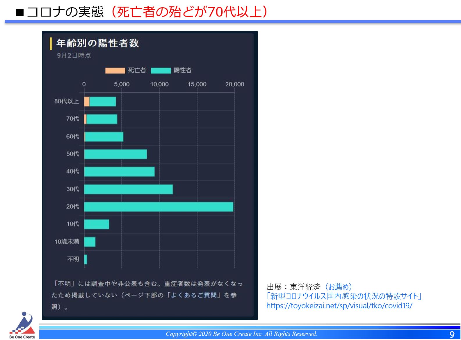This screenshot has width=461, height=340.
Task: Click the teal 陽性者 legend swatch
Action: point(161,70)
